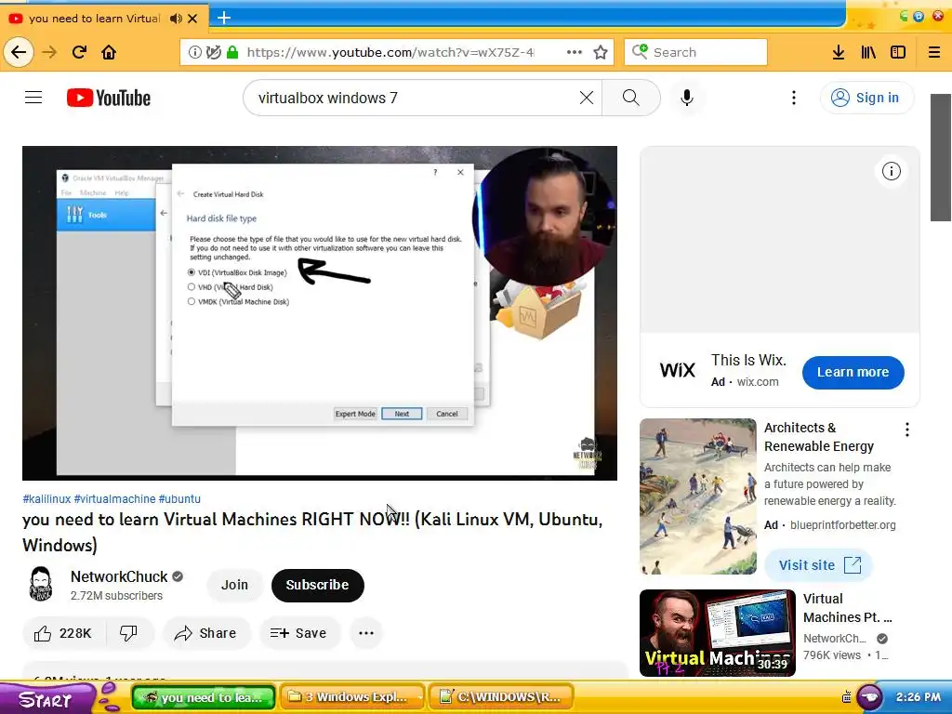Dislike the video with thumbs down
The width and height of the screenshot is (952, 714).
(128, 633)
